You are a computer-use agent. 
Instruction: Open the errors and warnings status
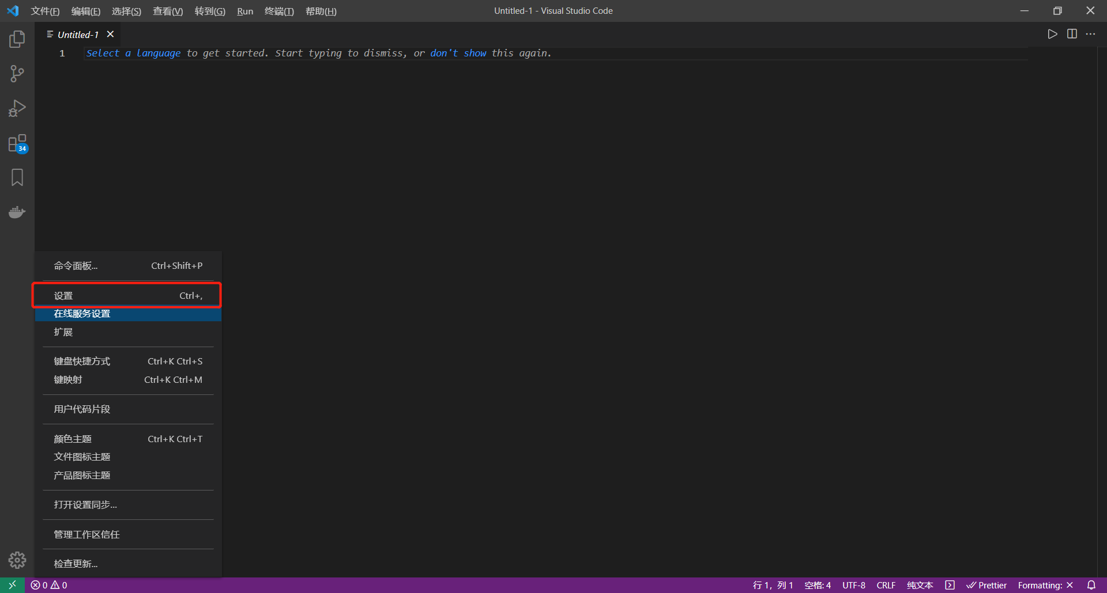[x=49, y=585]
